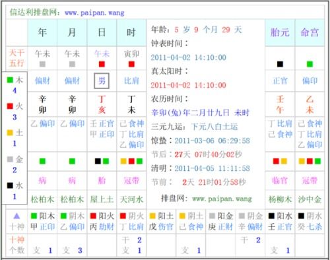Click 庚 正财 in the bottom row
Image resolution: width=330 pixels, height=260 pixels.
pyautogui.click(x=221, y=226)
